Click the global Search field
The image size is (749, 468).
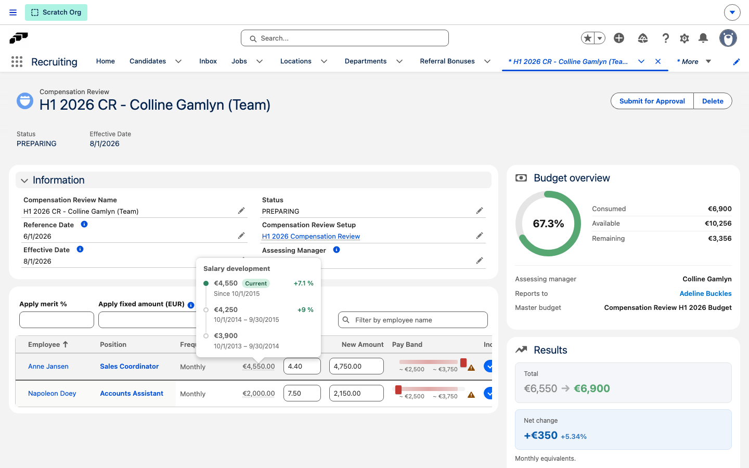click(345, 38)
